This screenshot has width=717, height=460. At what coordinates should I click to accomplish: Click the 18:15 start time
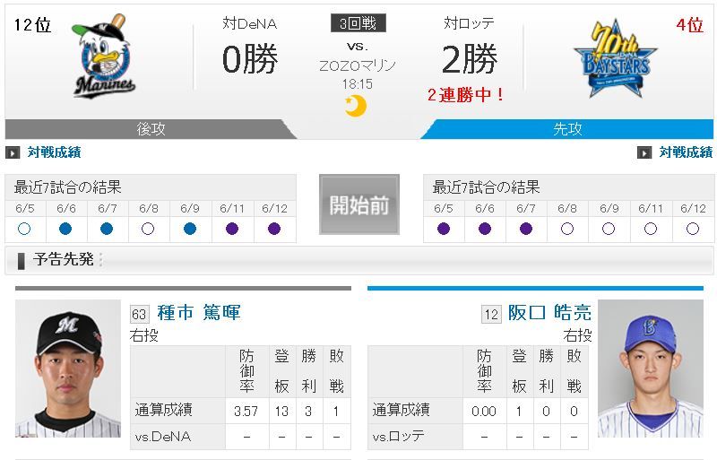pyautogui.click(x=357, y=84)
